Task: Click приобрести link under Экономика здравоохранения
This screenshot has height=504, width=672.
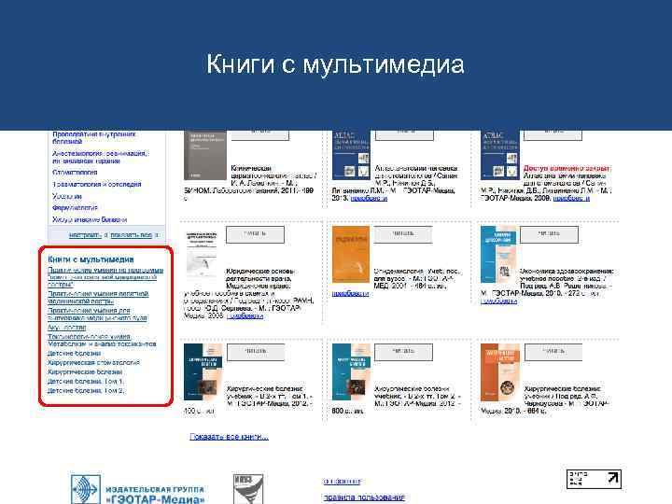Action: [x=498, y=301]
